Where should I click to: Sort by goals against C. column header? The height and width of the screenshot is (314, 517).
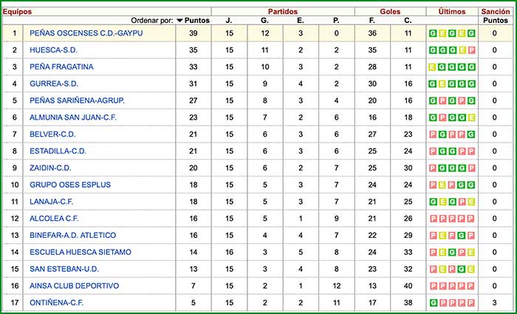pyautogui.click(x=408, y=21)
